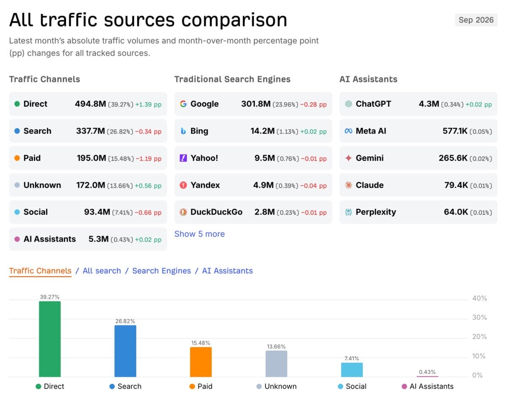Switch to the Search Engines tab

click(161, 271)
